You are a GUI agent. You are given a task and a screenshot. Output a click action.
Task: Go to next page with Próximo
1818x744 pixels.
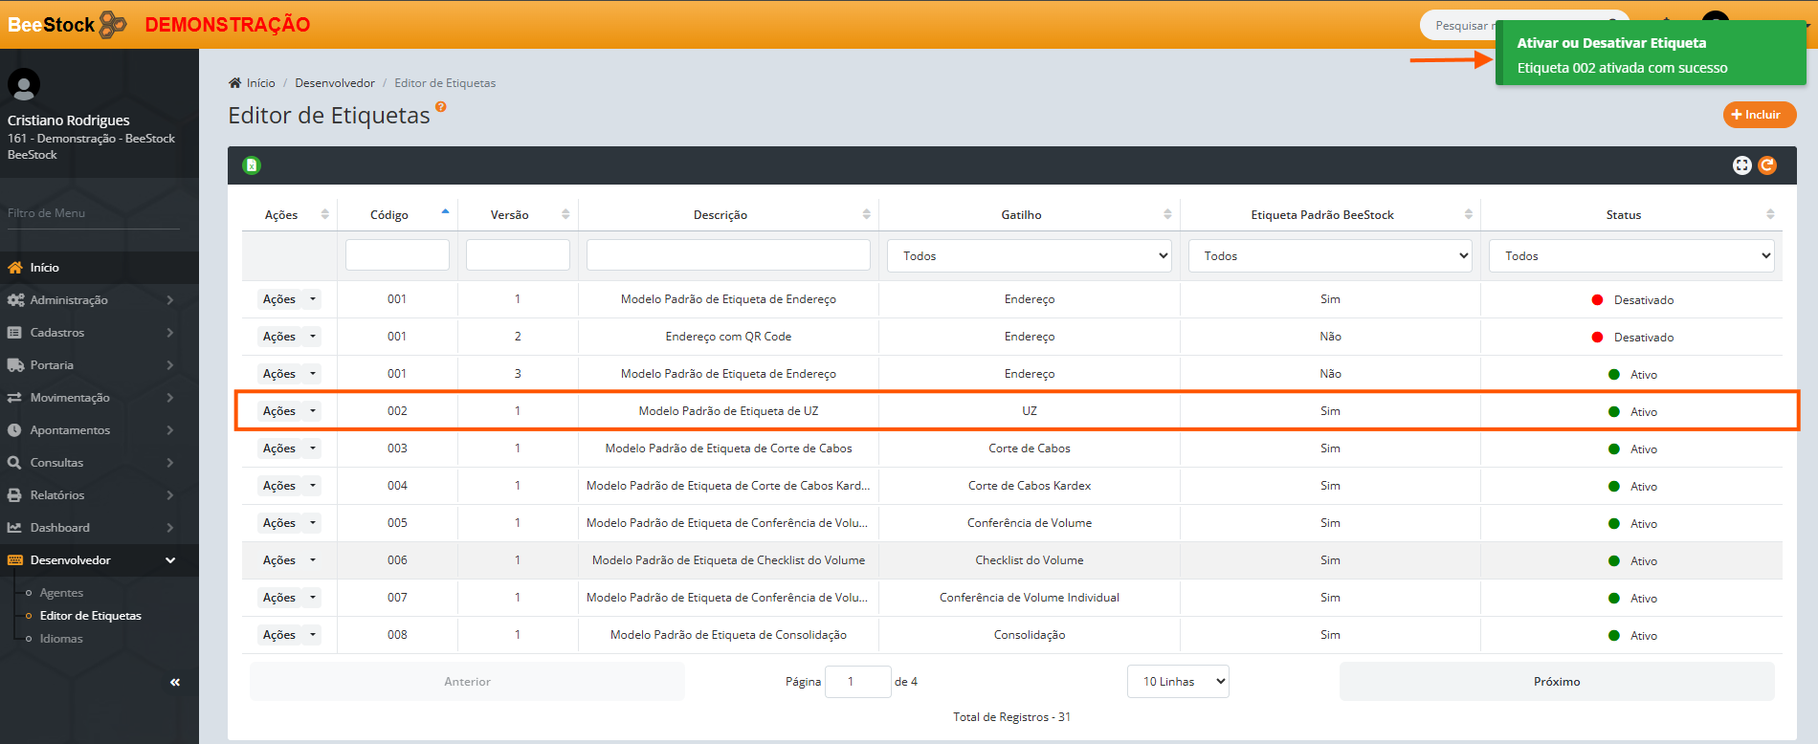click(1556, 682)
